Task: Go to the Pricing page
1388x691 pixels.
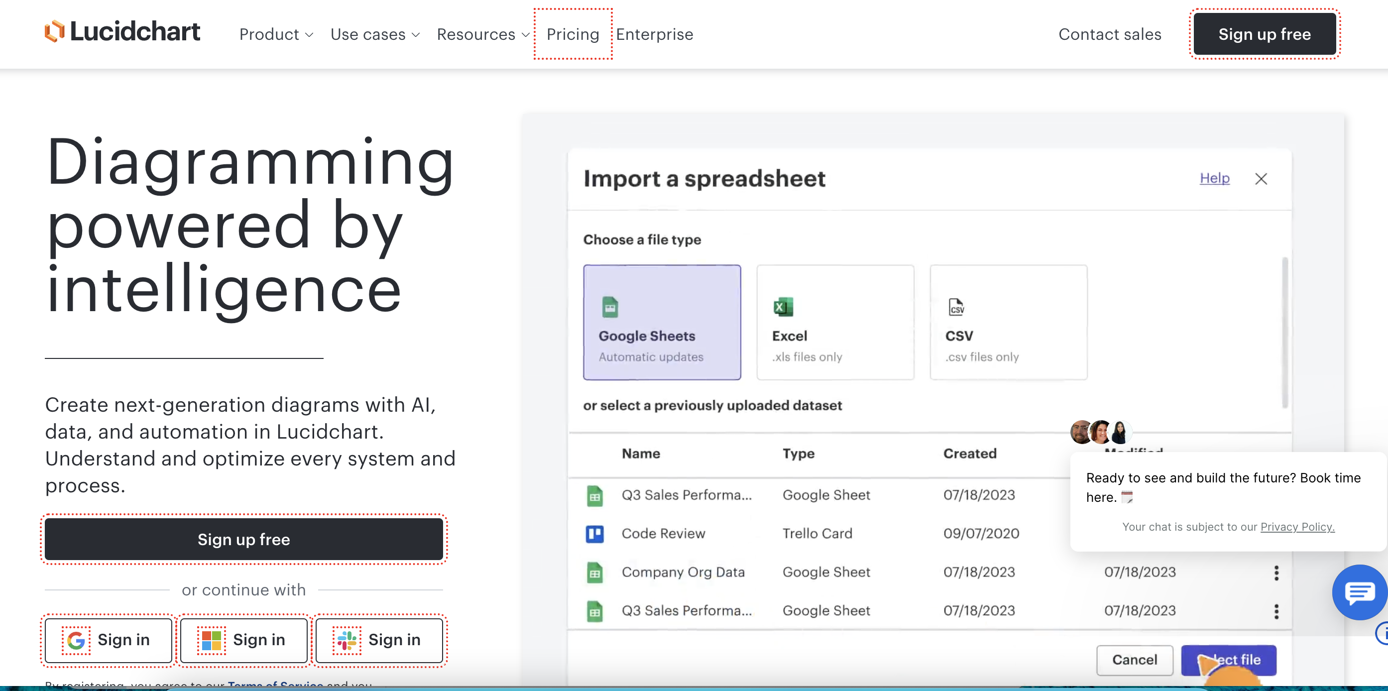Action: tap(573, 34)
